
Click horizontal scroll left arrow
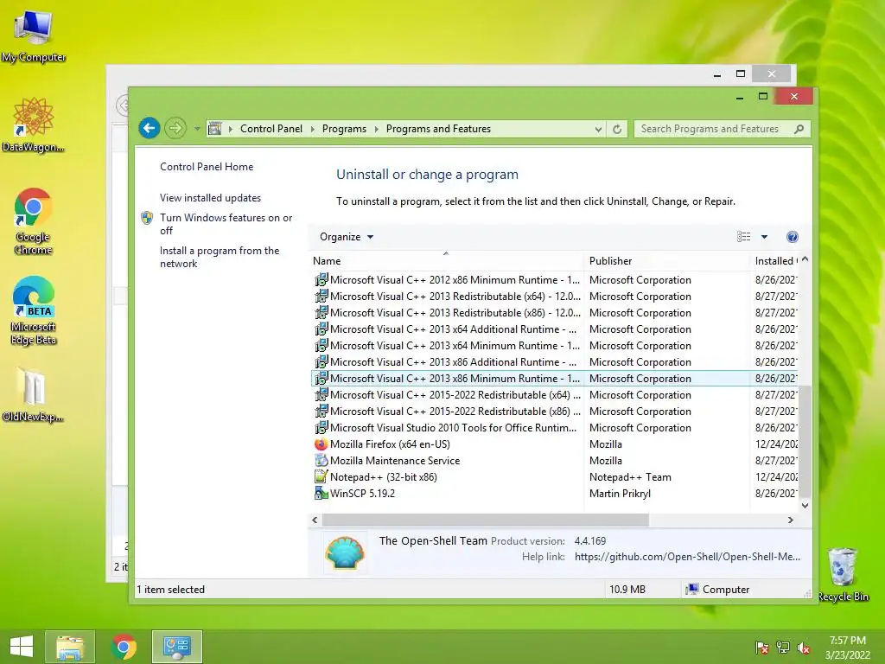[315, 520]
